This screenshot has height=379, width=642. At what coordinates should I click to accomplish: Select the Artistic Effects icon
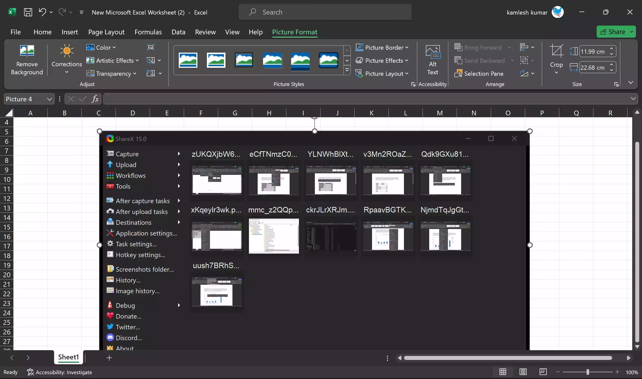(90, 60)
